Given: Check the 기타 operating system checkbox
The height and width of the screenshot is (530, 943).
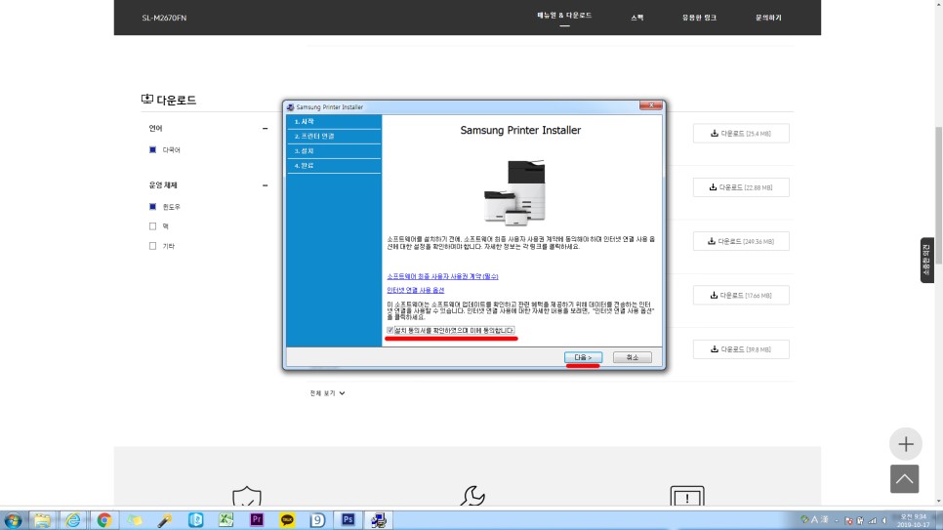Looking at the screenshot, I should coord(152,246).
